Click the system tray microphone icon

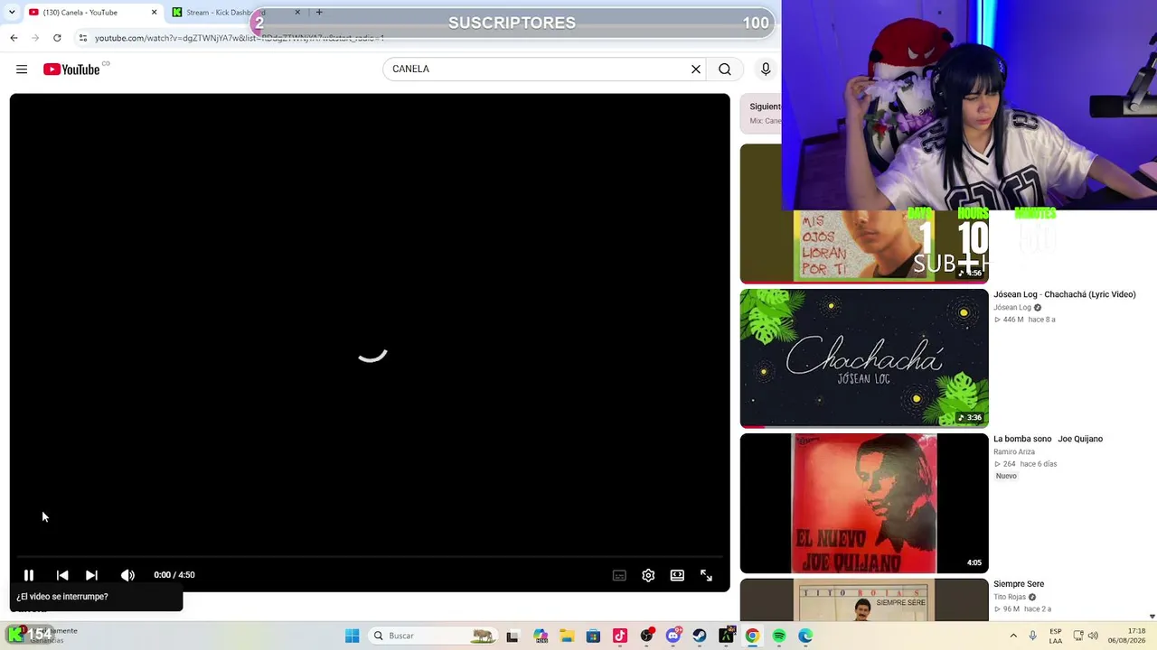coord(1033,636)
